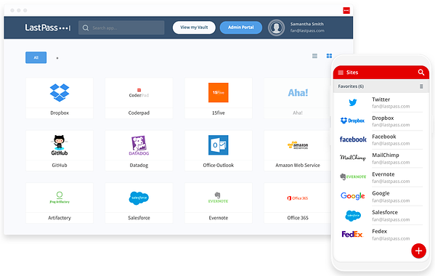
Task: Click the LastPass extension icon in browser corner
Action: (346, 11)
